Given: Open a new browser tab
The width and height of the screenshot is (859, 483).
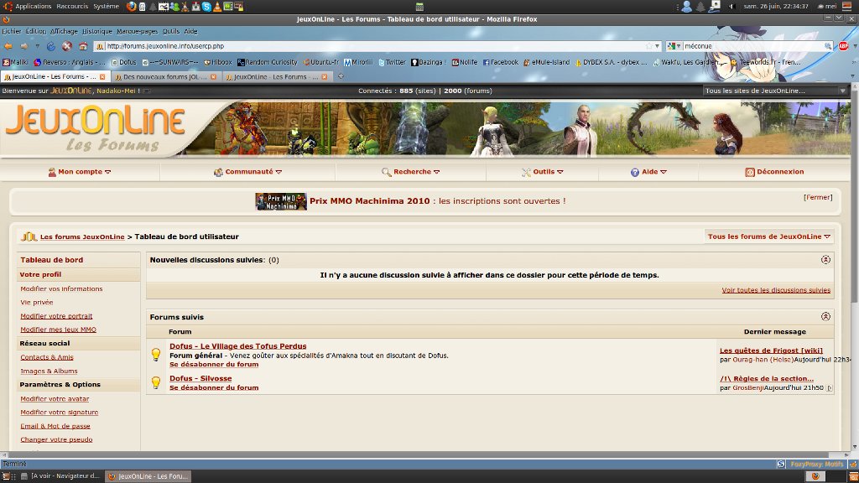Looking at the screenshot, I should pyautogui.click(x=341, y=76).
